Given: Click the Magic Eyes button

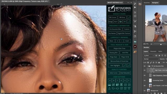Looking at the screenshot, I should (114, 57).
